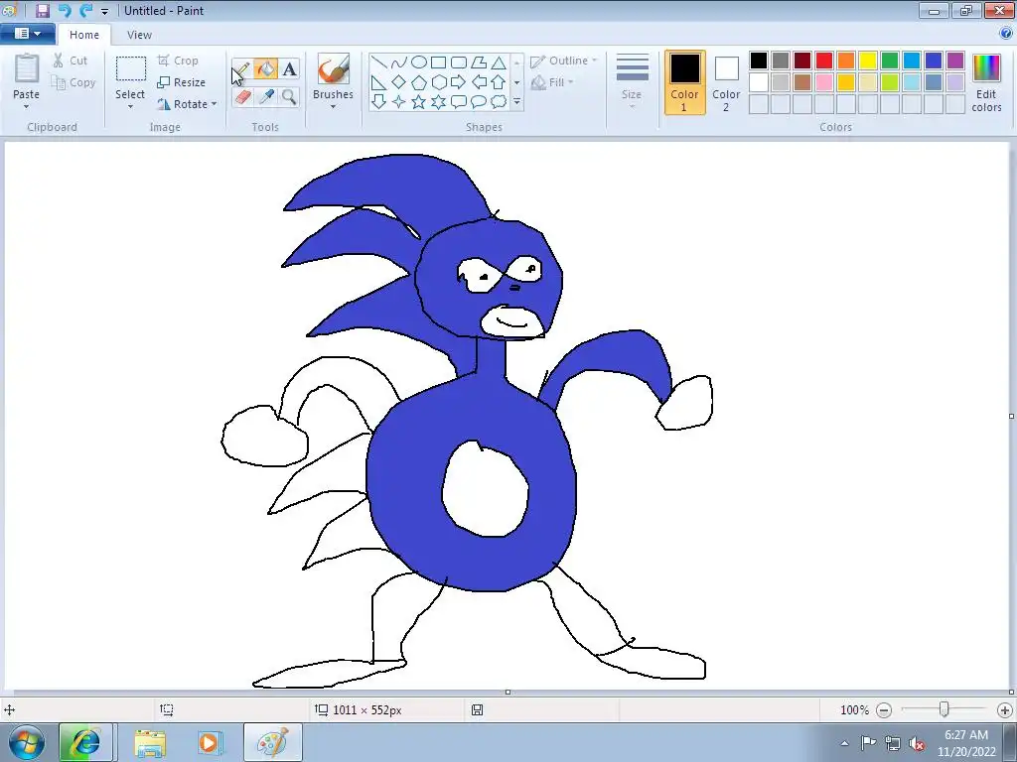This screenshot has width=1017, height=762.
Task: Click the Paste clipboard button
Action: click(27, 70)
